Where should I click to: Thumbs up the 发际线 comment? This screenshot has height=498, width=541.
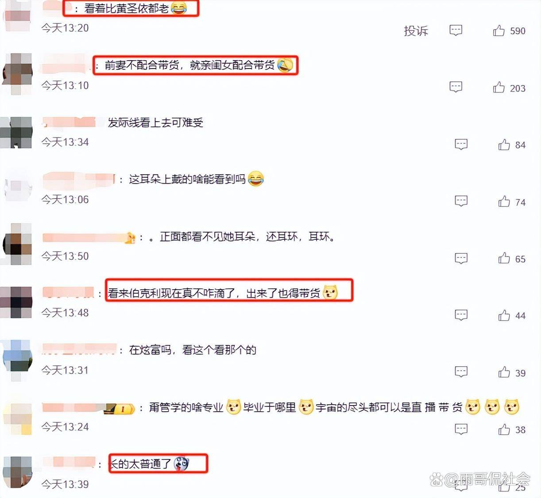click(504, 145)
